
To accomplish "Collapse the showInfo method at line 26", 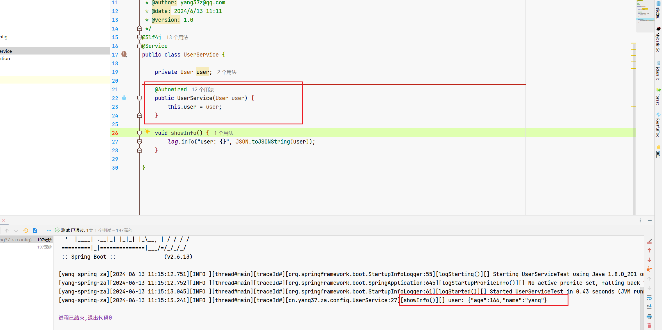I will click(139, 133).
